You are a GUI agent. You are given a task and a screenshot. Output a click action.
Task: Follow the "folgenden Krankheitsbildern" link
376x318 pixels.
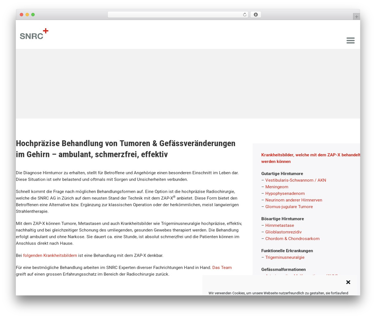(x=50, y=256)
